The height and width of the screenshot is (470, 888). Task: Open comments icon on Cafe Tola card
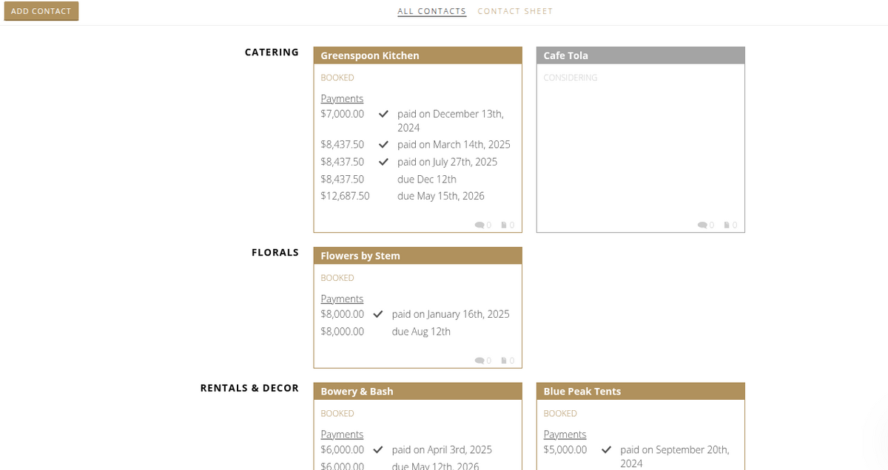coord(702,225)
